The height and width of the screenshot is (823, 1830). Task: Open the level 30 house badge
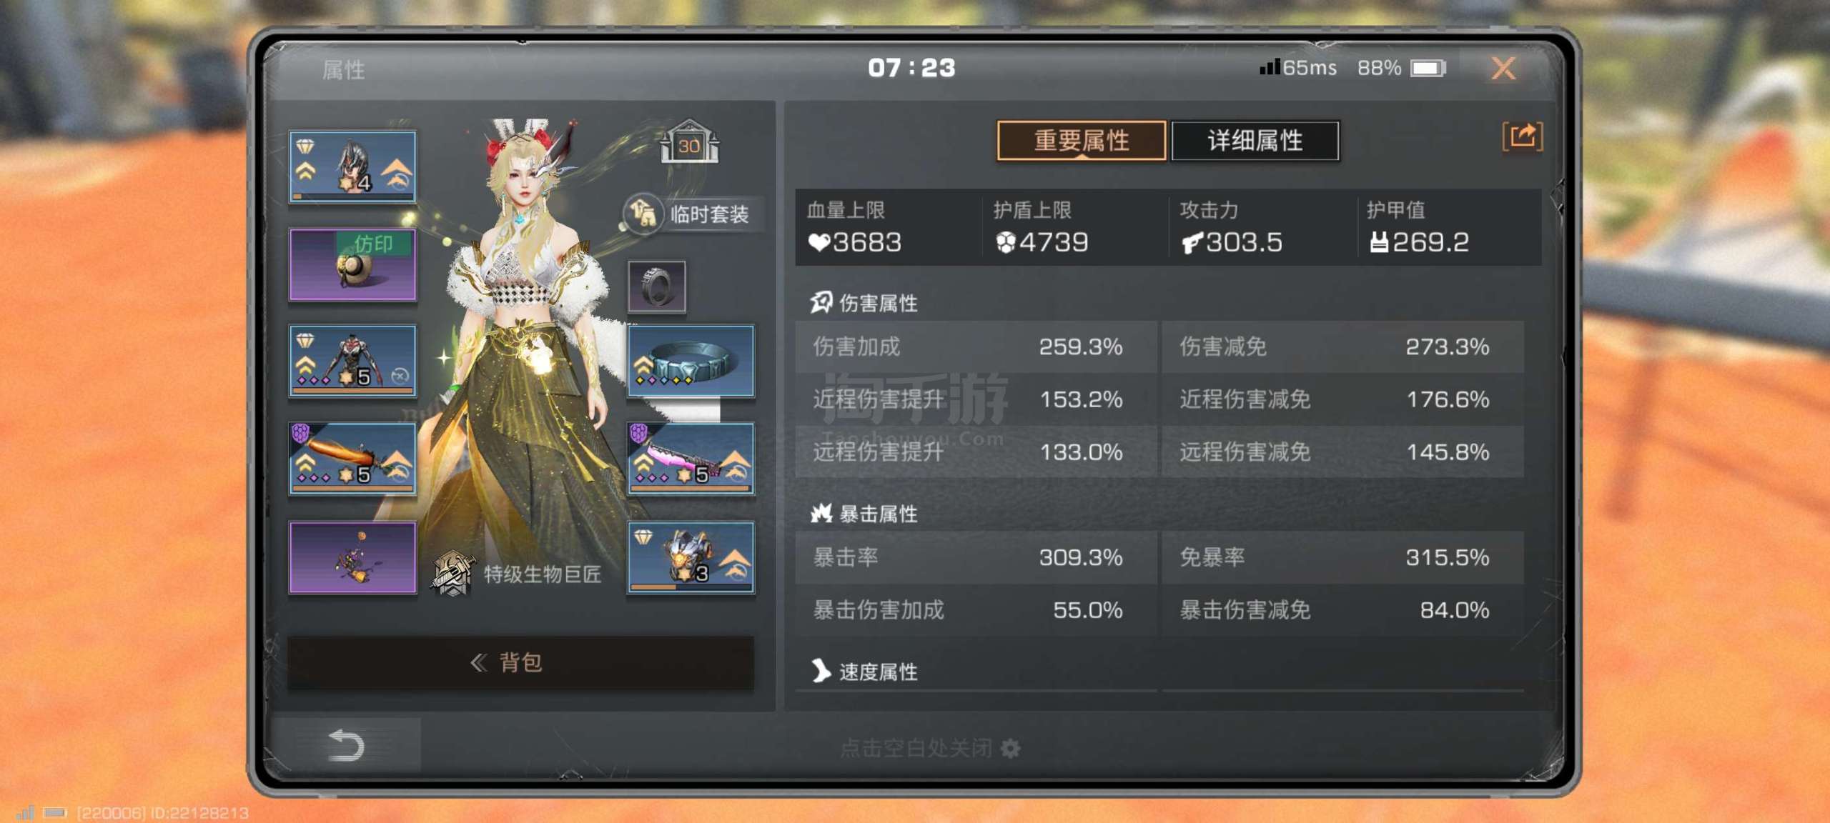[x=689, y=142]
